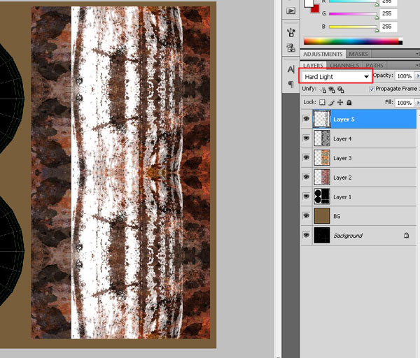Viewport: 420px width, 358px height.
Task: Open the Character panel icon
Action: pyautogui.click(x=290, y=69)
